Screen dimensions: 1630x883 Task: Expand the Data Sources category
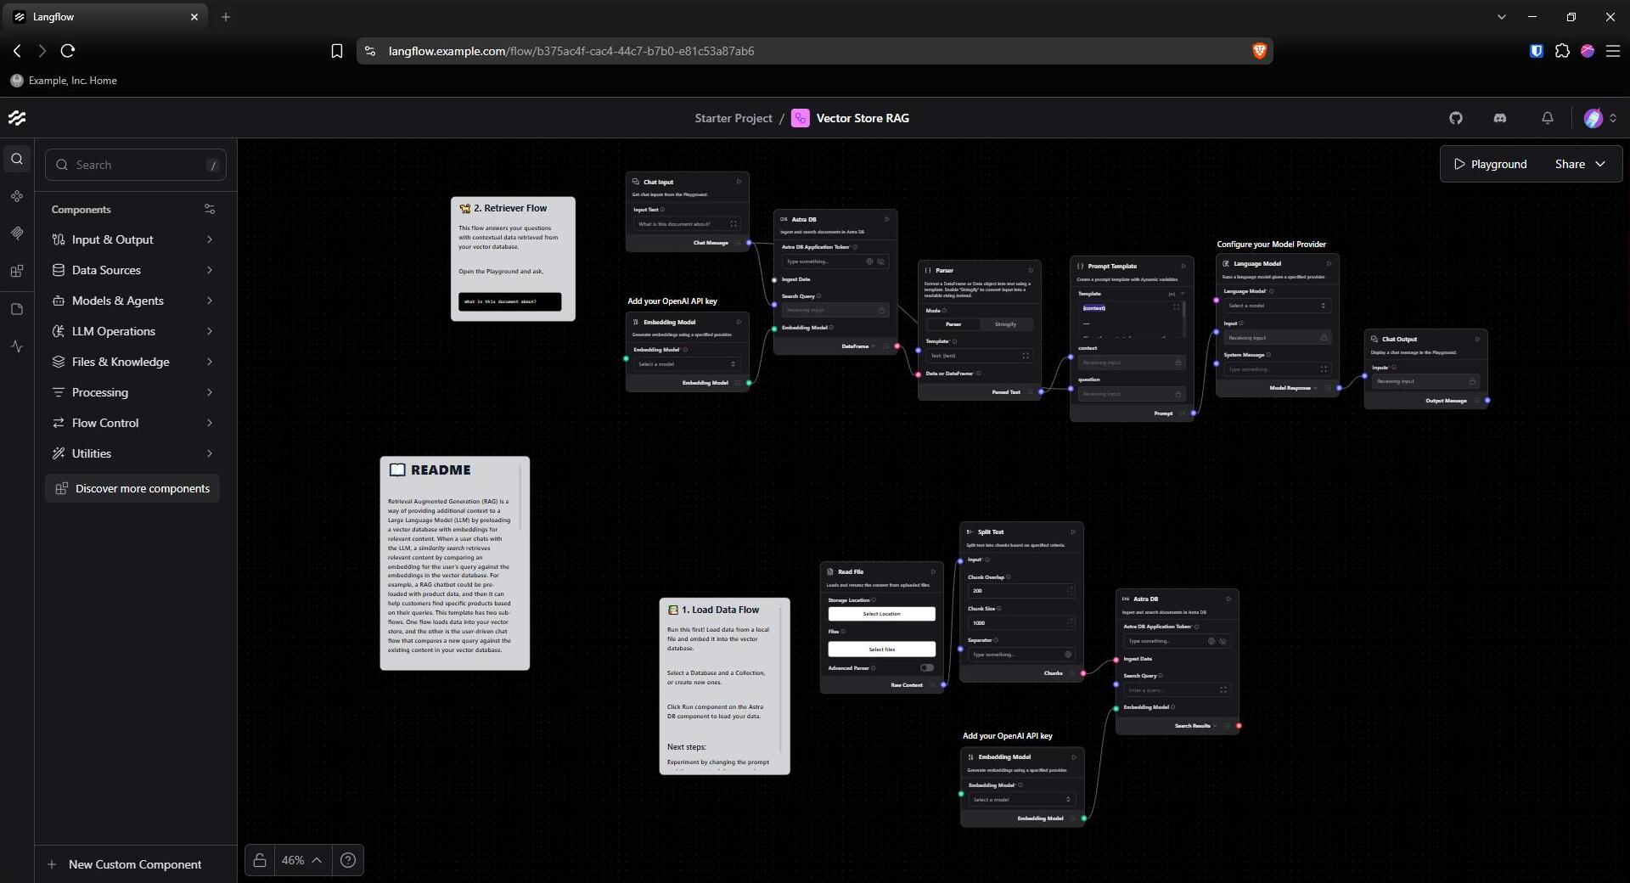132,270
